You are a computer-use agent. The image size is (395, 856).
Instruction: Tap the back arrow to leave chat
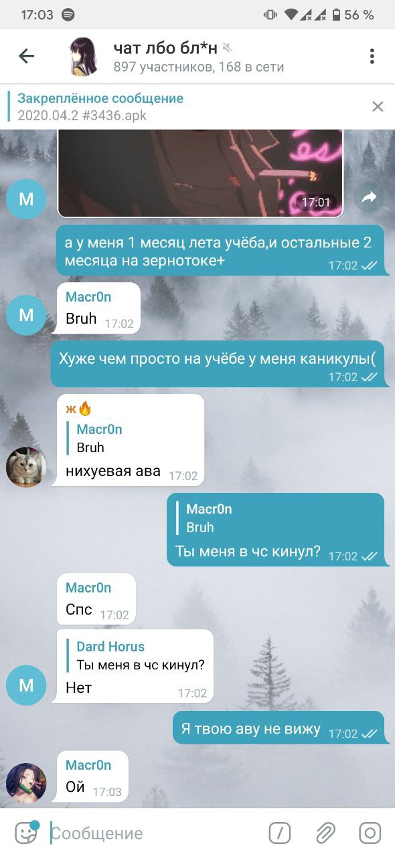(26, 56)
